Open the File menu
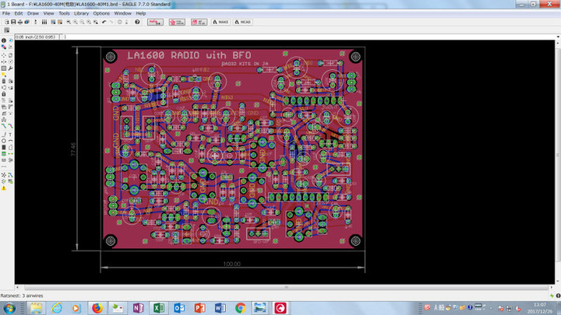561x315 pixels. (7, 13)
